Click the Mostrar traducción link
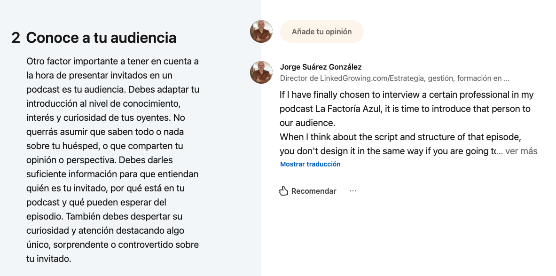The width and height of the screenshot is (556, 276). [x=310, y=164]
